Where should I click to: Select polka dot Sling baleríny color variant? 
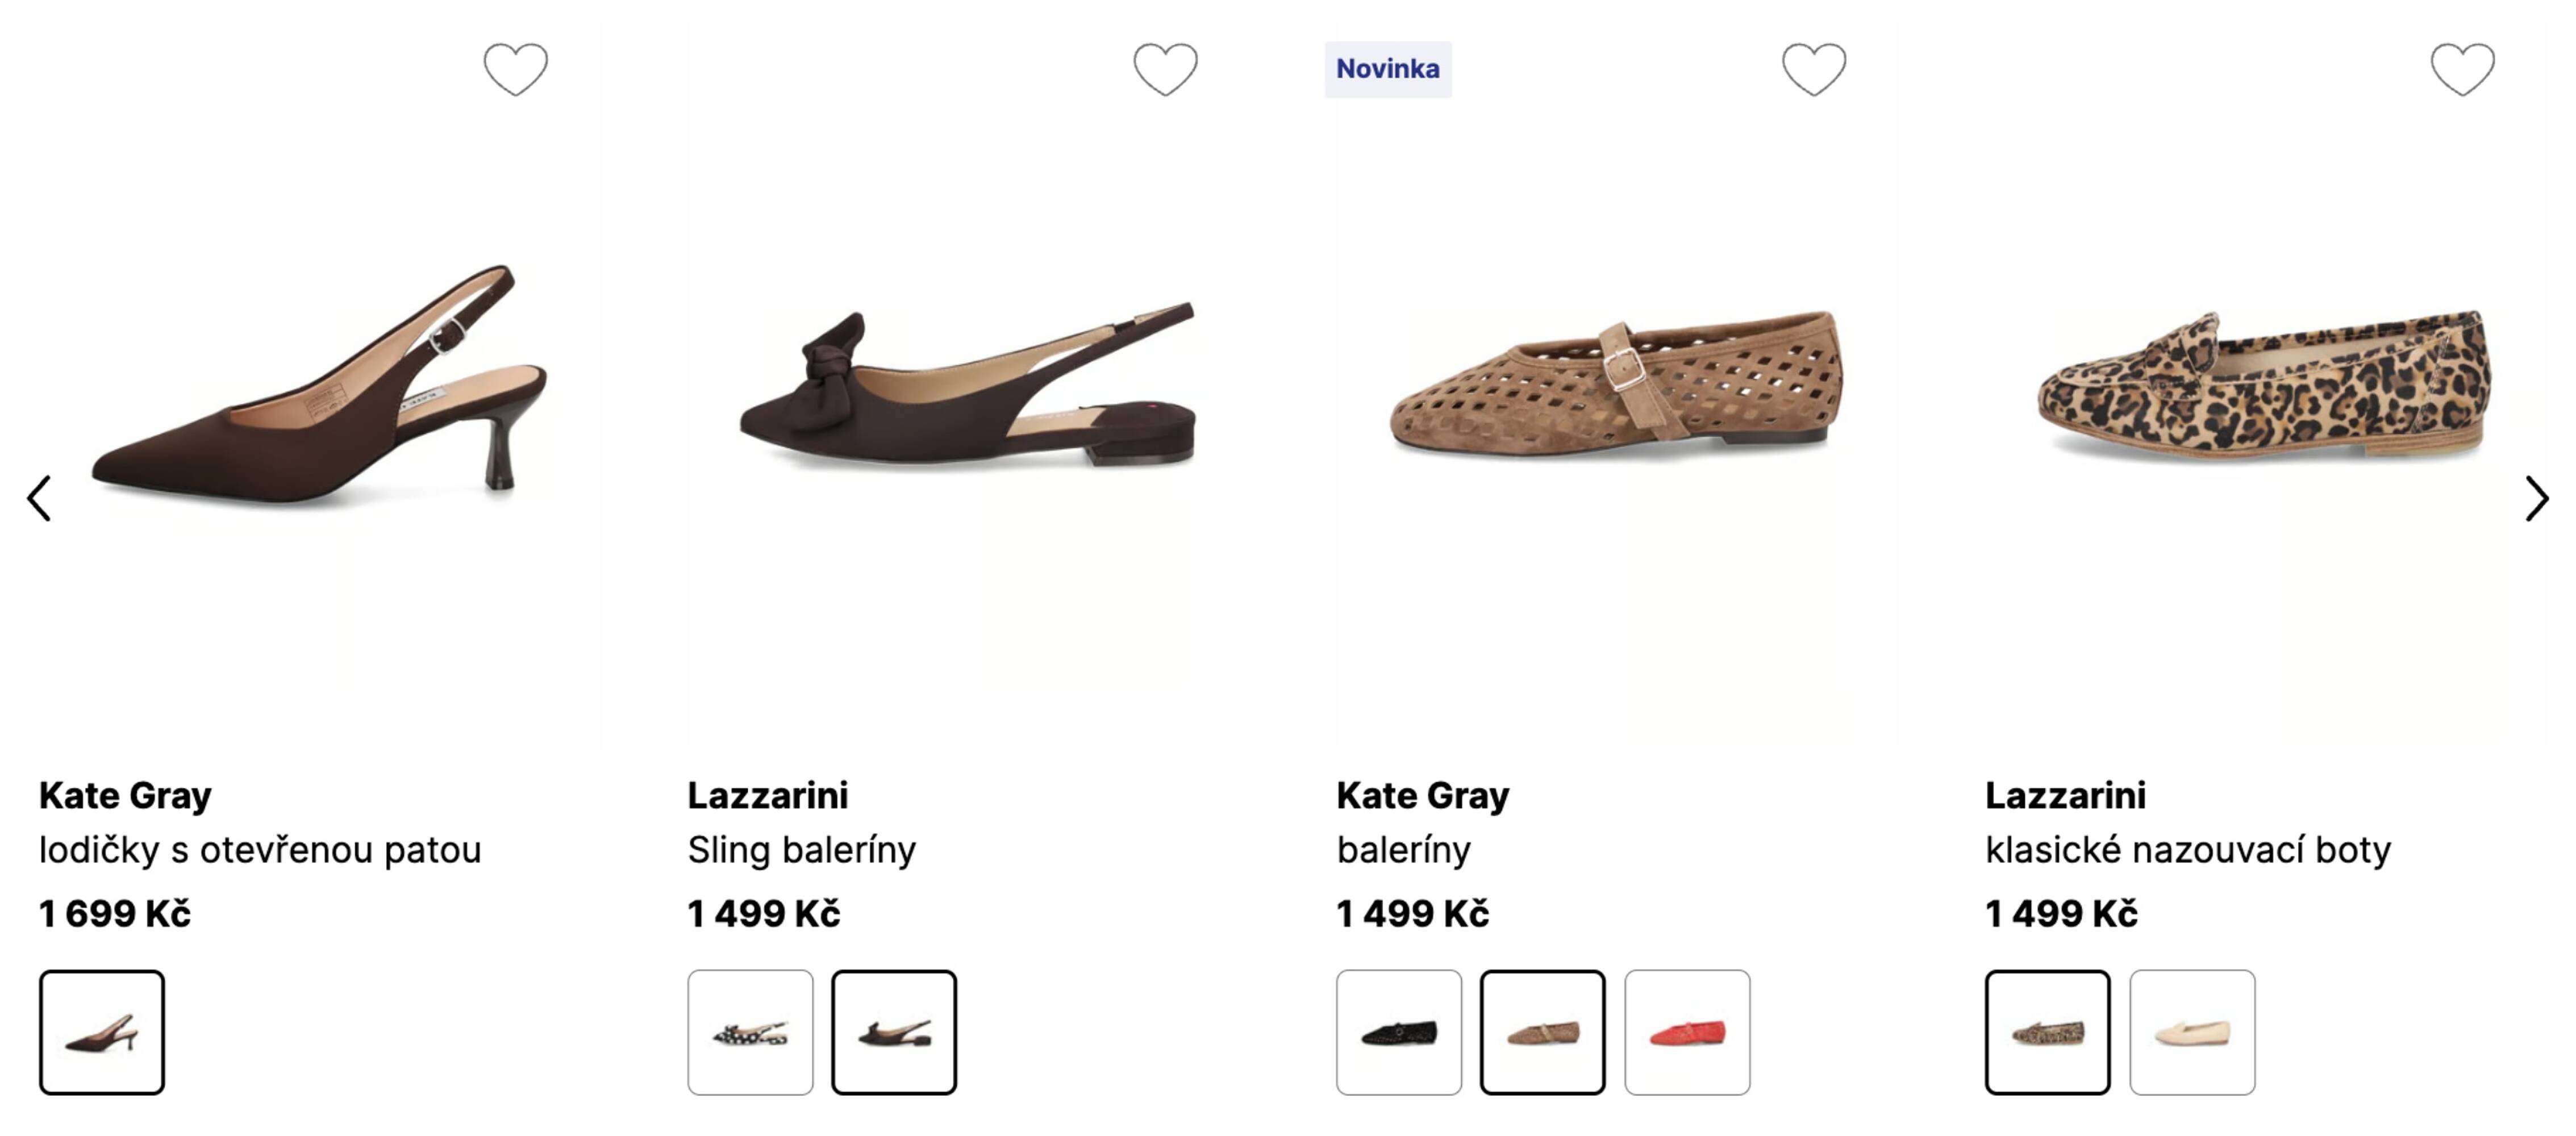point(750,1032)
